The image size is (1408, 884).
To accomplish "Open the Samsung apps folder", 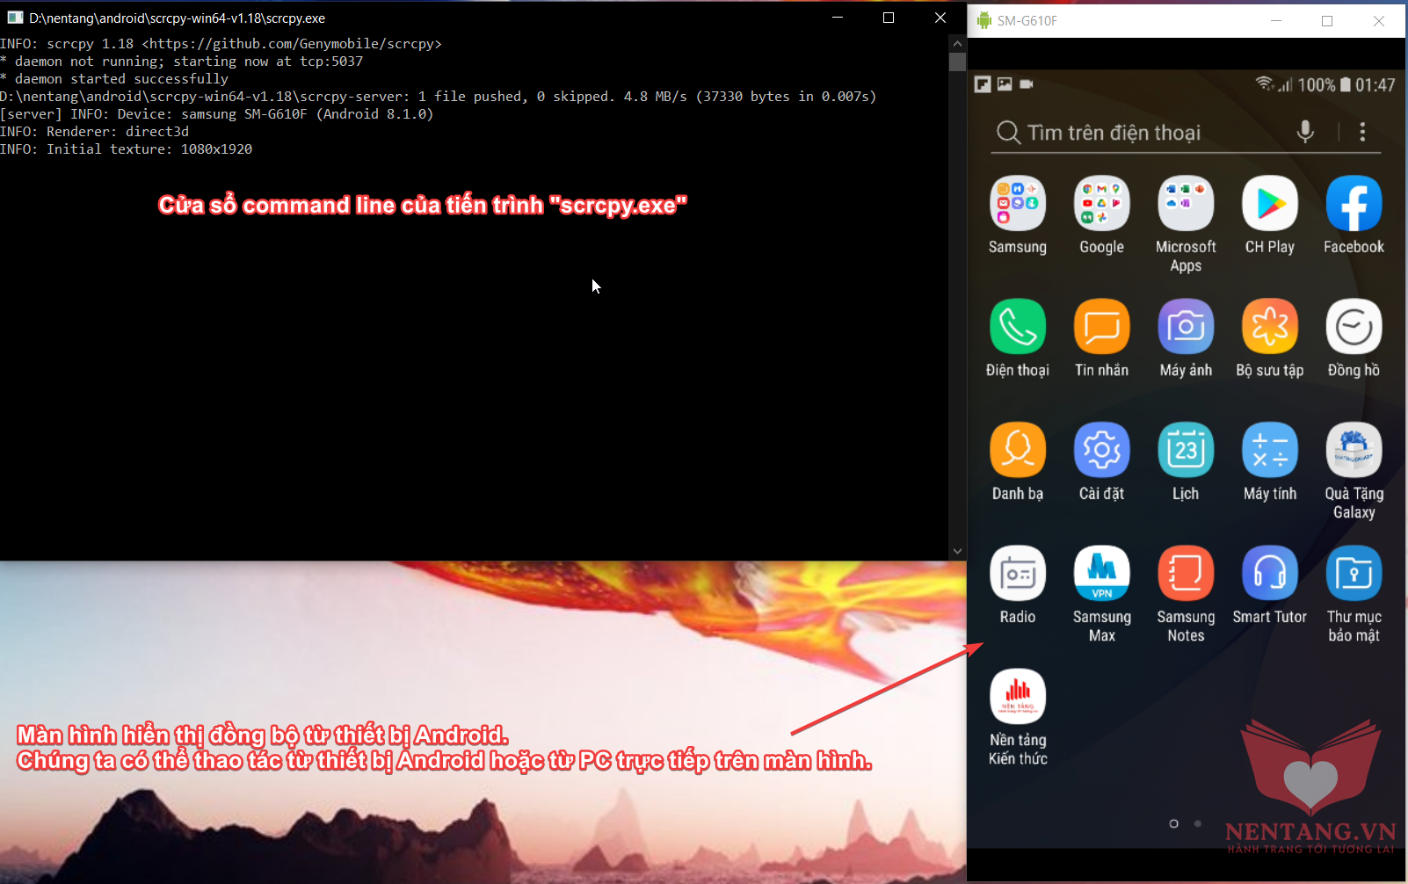I will tap(1017, 204).
